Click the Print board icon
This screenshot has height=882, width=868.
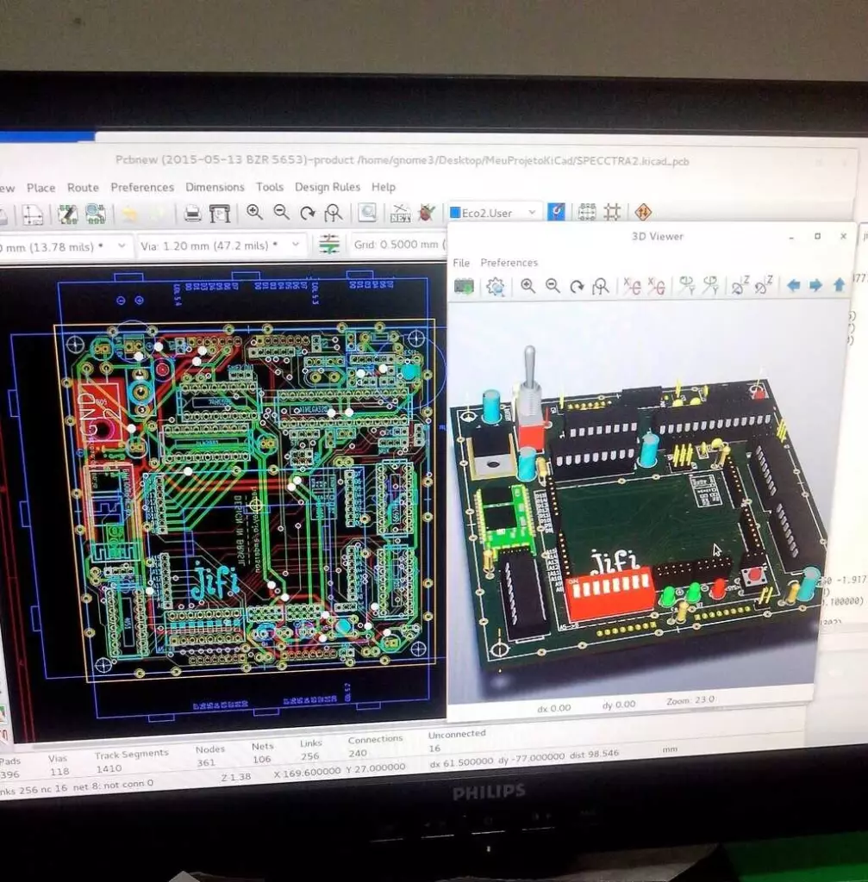coord(193,214)
